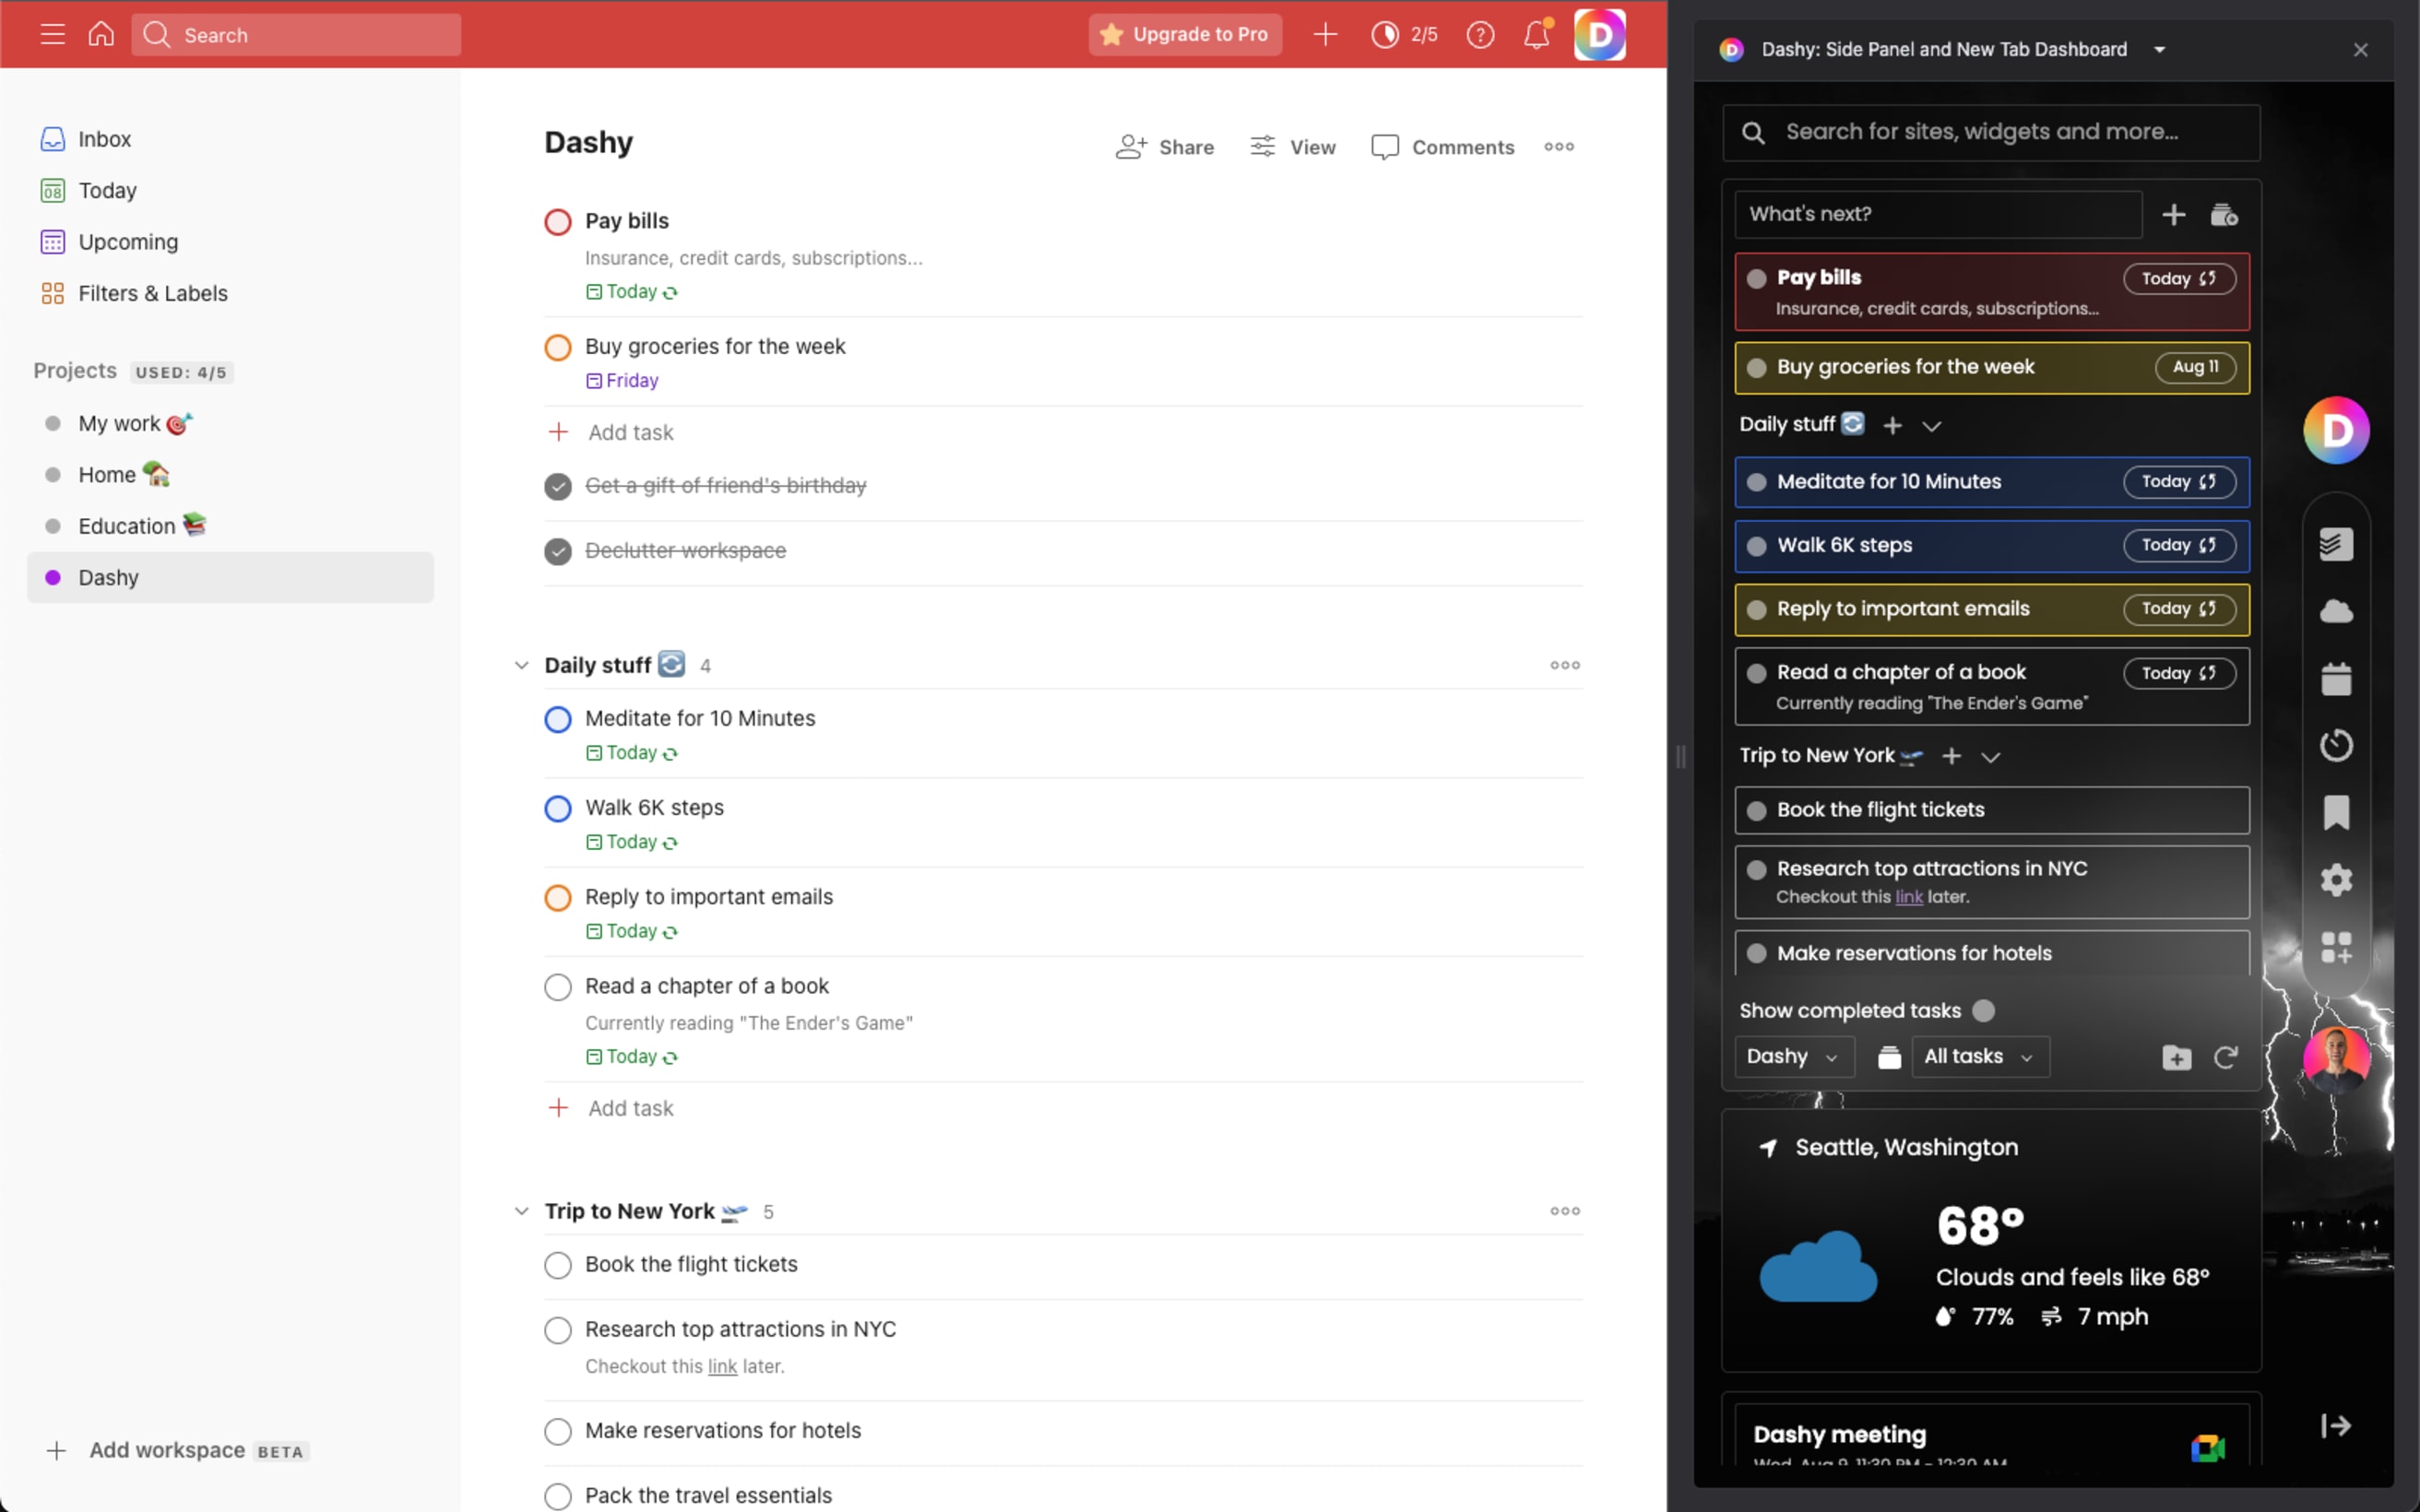Check off Walk 6K steps in Todoist
The width and height of the screenshot is (2420, 1512).
(558, 808)
